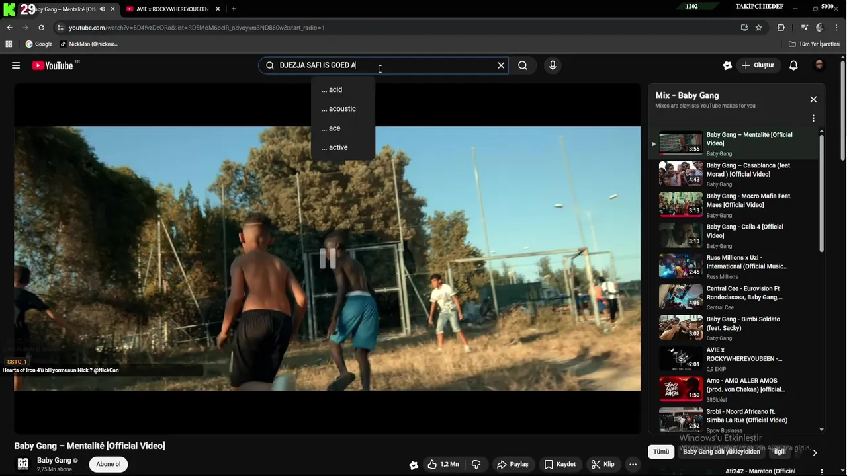Open more actions three-dot menu under video
This screenshot has width=847, height=476.
(x=633, y=464)
